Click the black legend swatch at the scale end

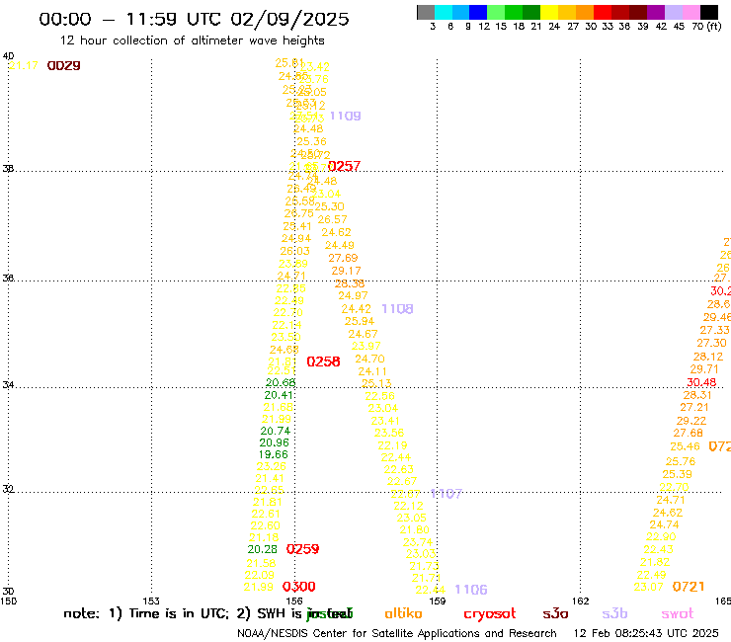(709, 12)
